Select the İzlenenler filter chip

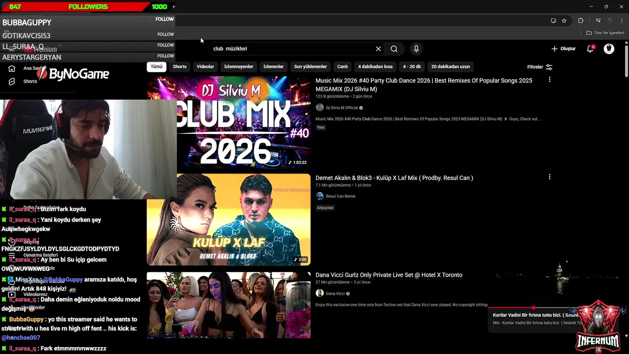coord(274,67)
